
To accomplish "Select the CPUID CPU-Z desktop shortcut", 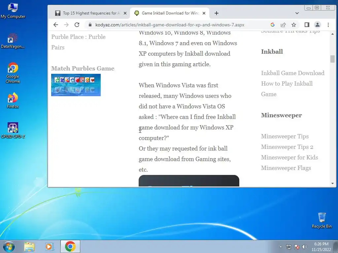I will pos(13,130).
